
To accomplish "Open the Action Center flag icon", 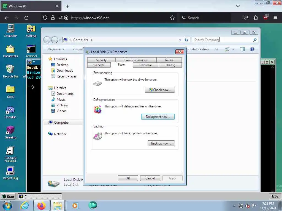I will [x=254, y=206].
